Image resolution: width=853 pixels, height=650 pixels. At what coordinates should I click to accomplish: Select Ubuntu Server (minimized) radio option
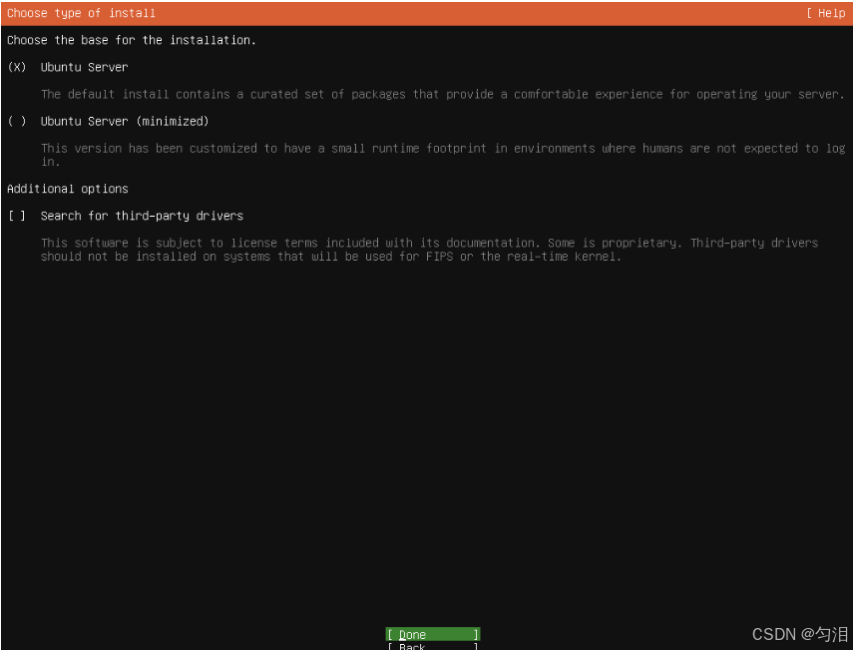click(x=17, y=122)
